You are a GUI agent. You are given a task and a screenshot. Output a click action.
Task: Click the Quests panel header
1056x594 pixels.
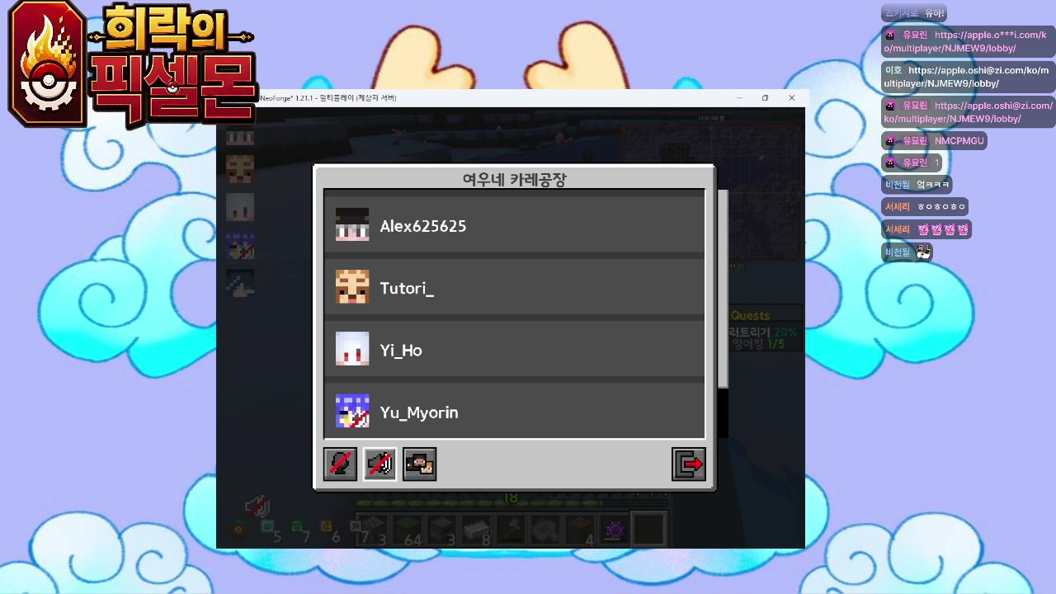pyautogui.click(x=750, y=315)
